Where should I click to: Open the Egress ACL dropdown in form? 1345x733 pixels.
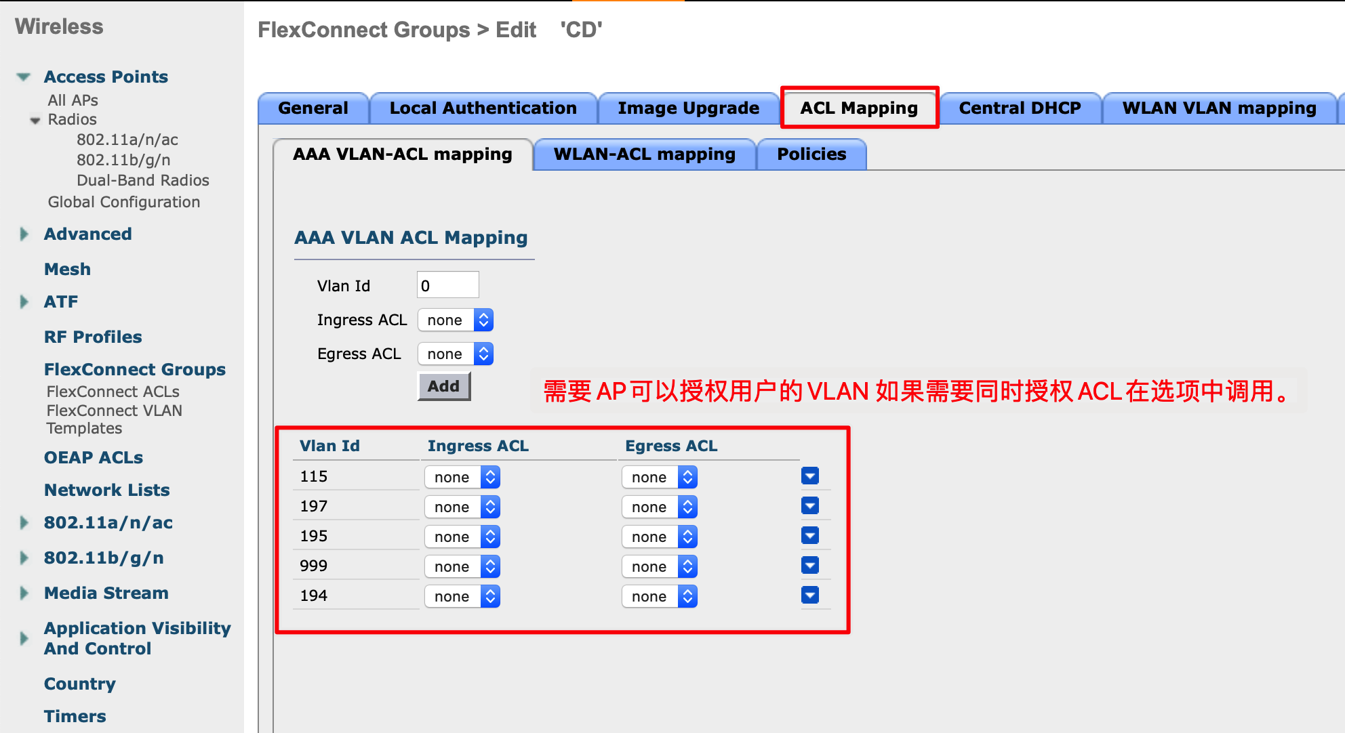point(456,354)
